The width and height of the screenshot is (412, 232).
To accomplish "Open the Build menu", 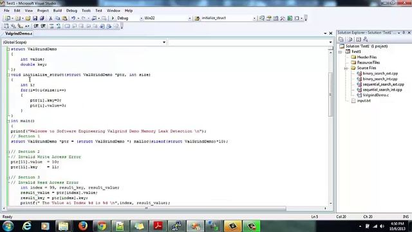I will 57,10.
